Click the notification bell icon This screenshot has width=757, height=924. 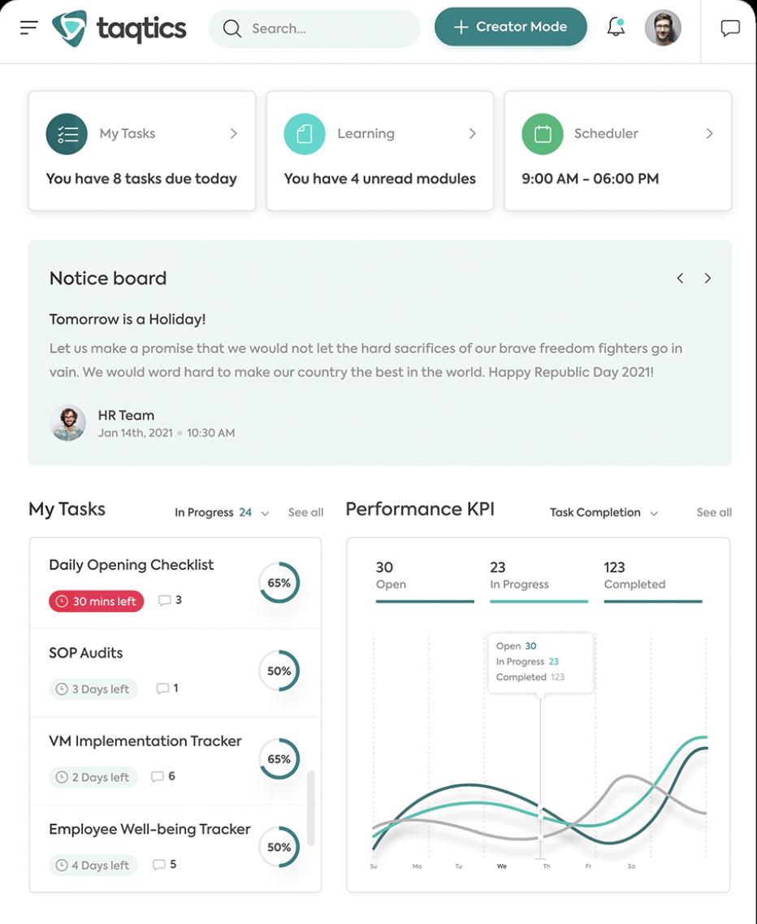tap(616, 27)
